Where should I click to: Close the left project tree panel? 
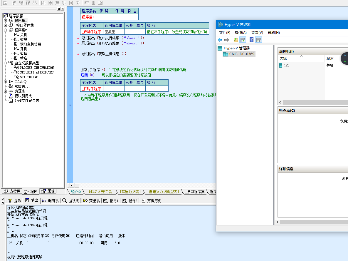pos(63,9)
